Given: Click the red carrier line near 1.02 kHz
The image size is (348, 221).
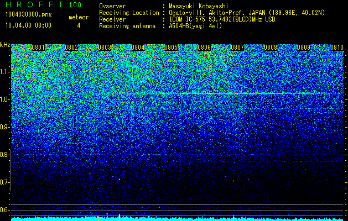Looking at the screenshot, I should click(178, 93).
